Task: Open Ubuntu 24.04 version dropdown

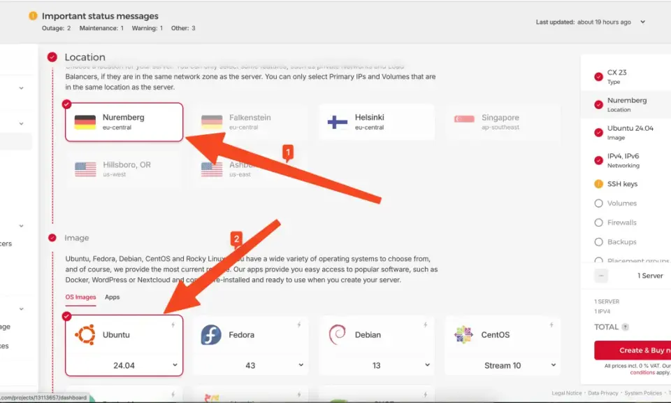Action: tap(124, 365)
